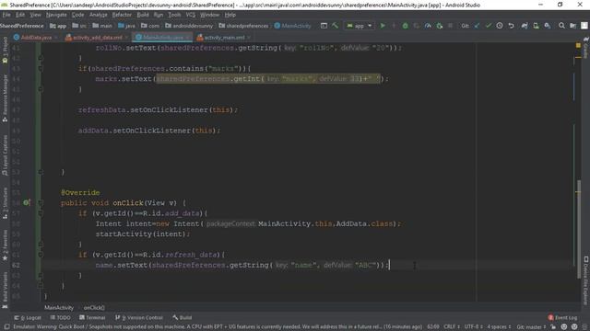Click the onClick() breadcrumb below editor
The height and width of the screenshot is (331, 590).
(x=94, y=307)
